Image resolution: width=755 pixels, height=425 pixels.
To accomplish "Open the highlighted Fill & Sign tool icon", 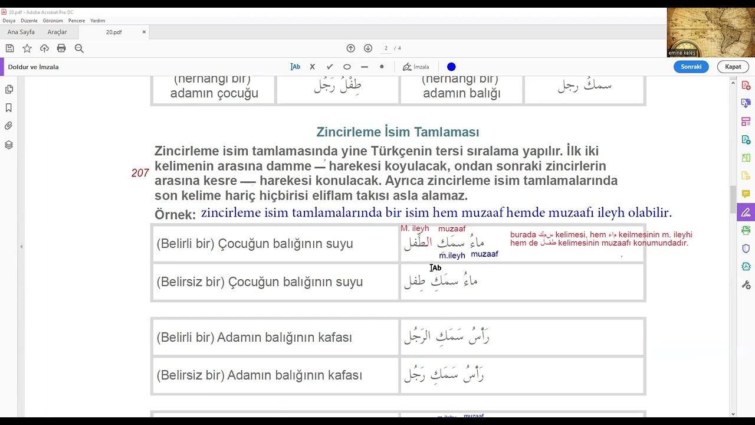I will point(746,212).
